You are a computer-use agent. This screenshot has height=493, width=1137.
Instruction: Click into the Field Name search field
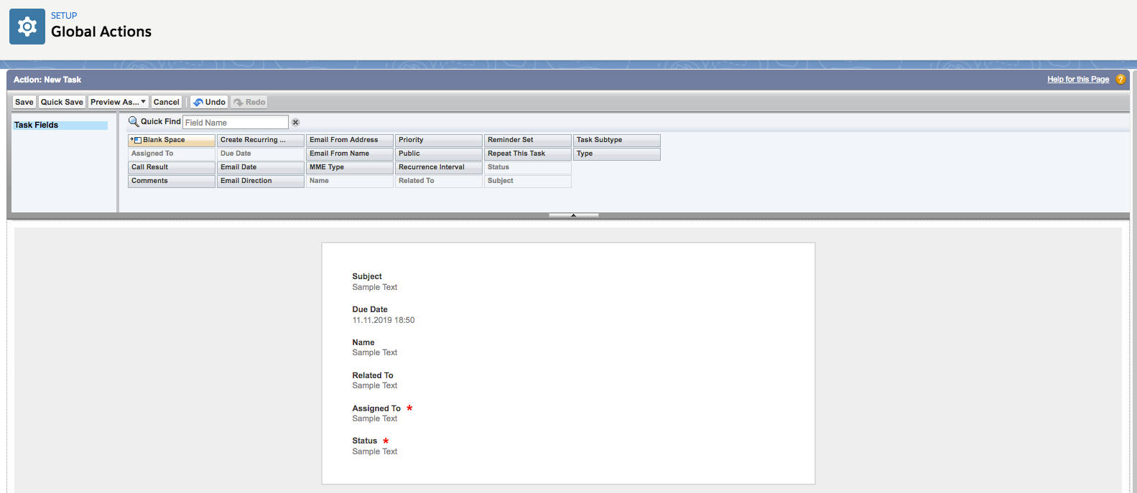tap(235, 123)
